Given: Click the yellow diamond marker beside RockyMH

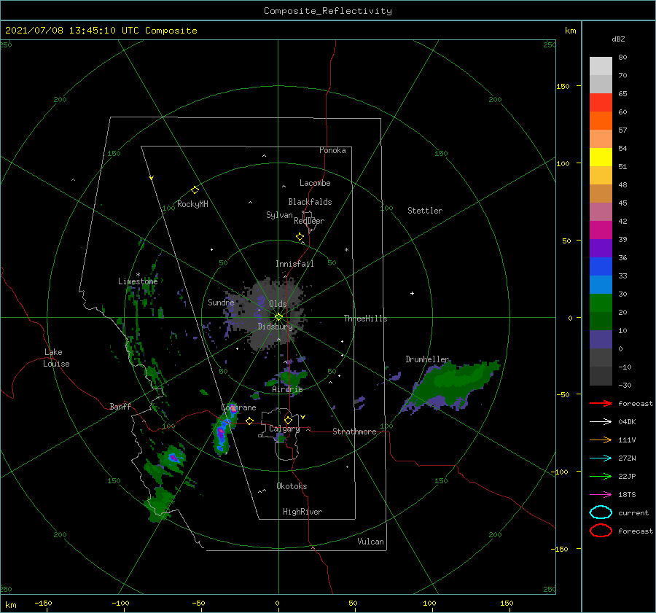Looking at the screenshot, I should pyautogui.click(x=195, y=190).
